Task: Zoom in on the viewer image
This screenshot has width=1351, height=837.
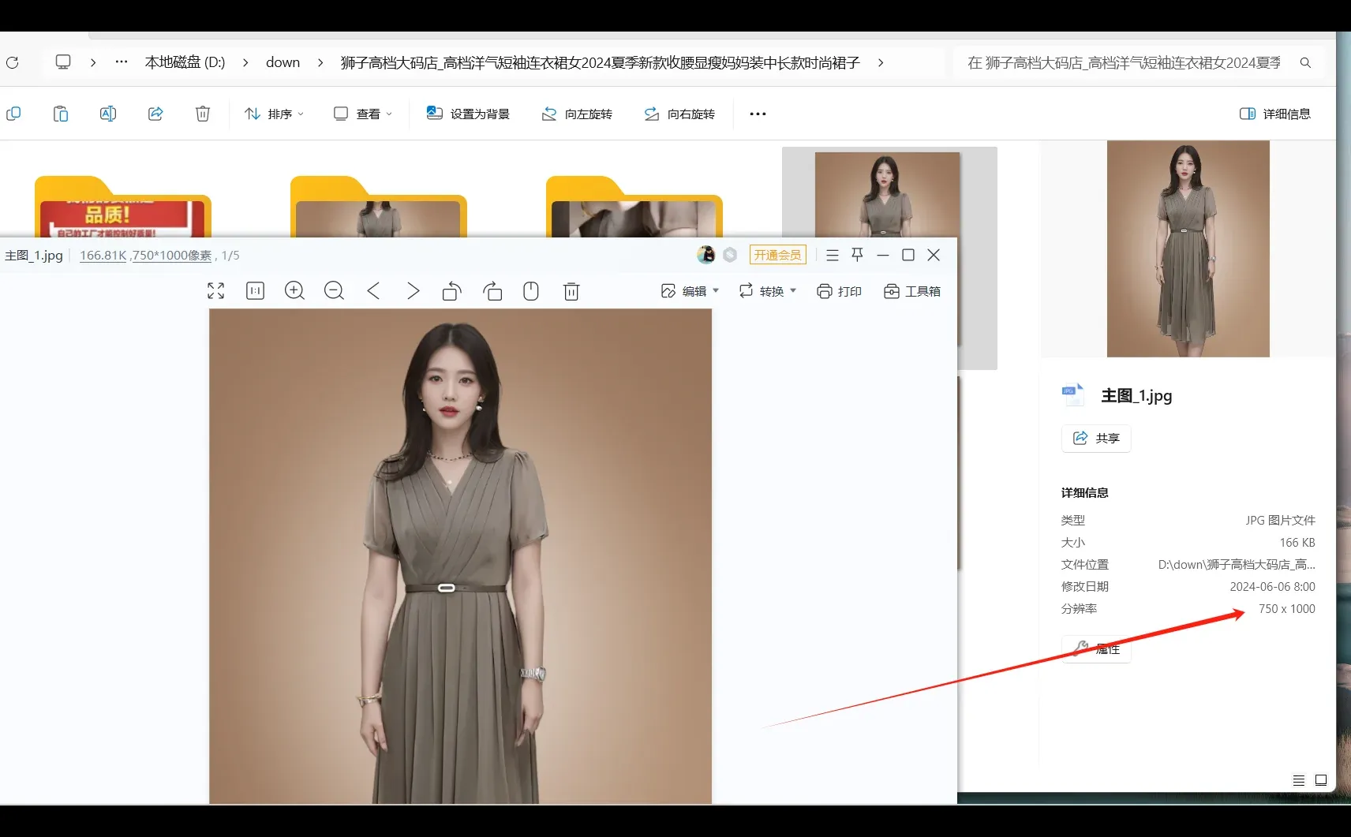Action: click(294, 291)
